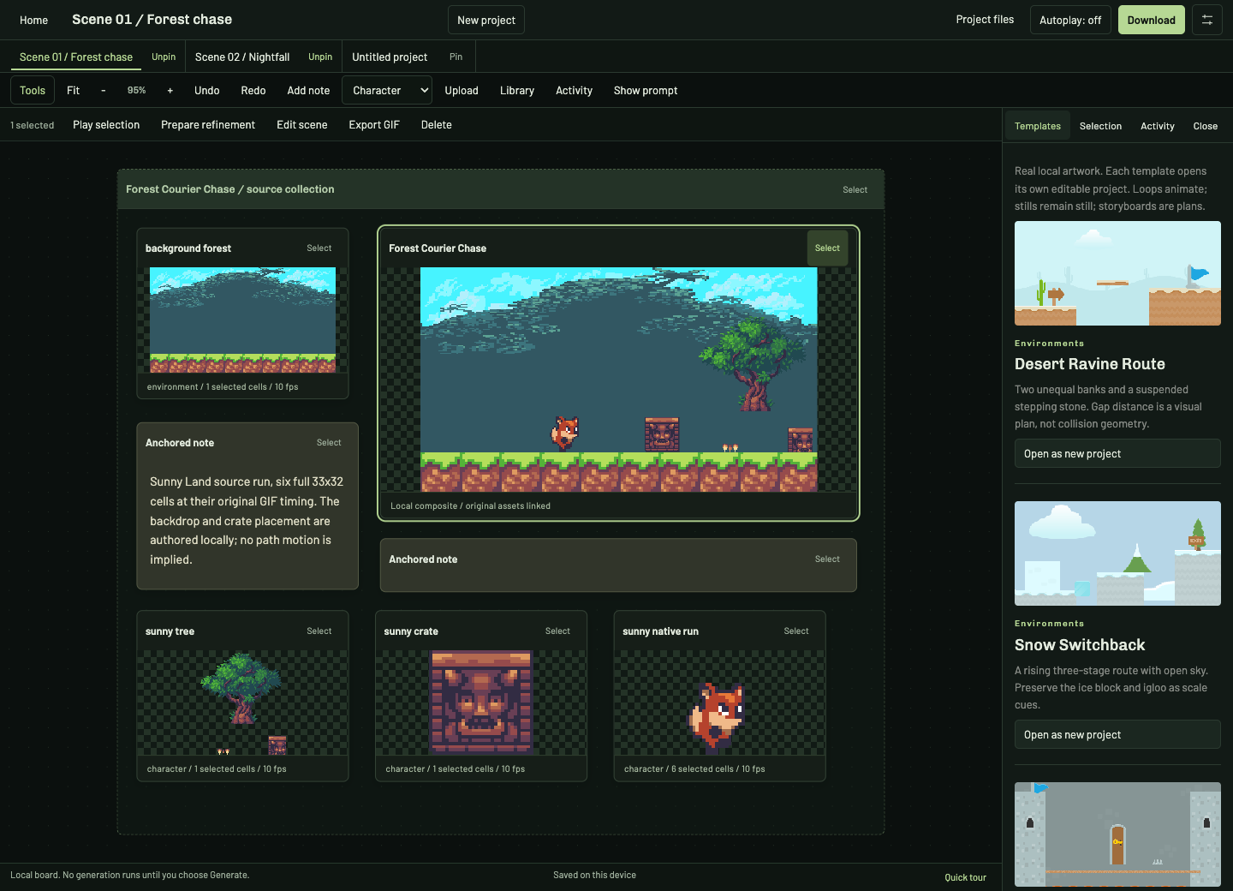
Task: Pin the Untitled project tab
Action: coord(456,57)
